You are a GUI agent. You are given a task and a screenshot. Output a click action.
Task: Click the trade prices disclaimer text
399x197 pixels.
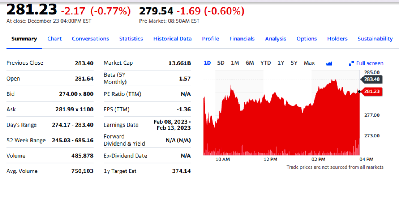pos(335,167)
